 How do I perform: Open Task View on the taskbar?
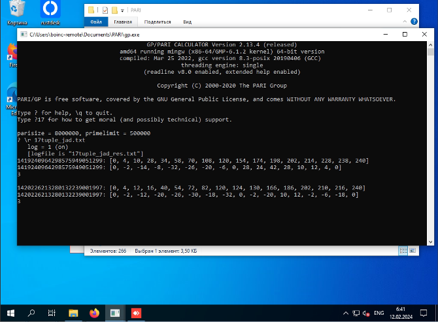coord(52,313)
